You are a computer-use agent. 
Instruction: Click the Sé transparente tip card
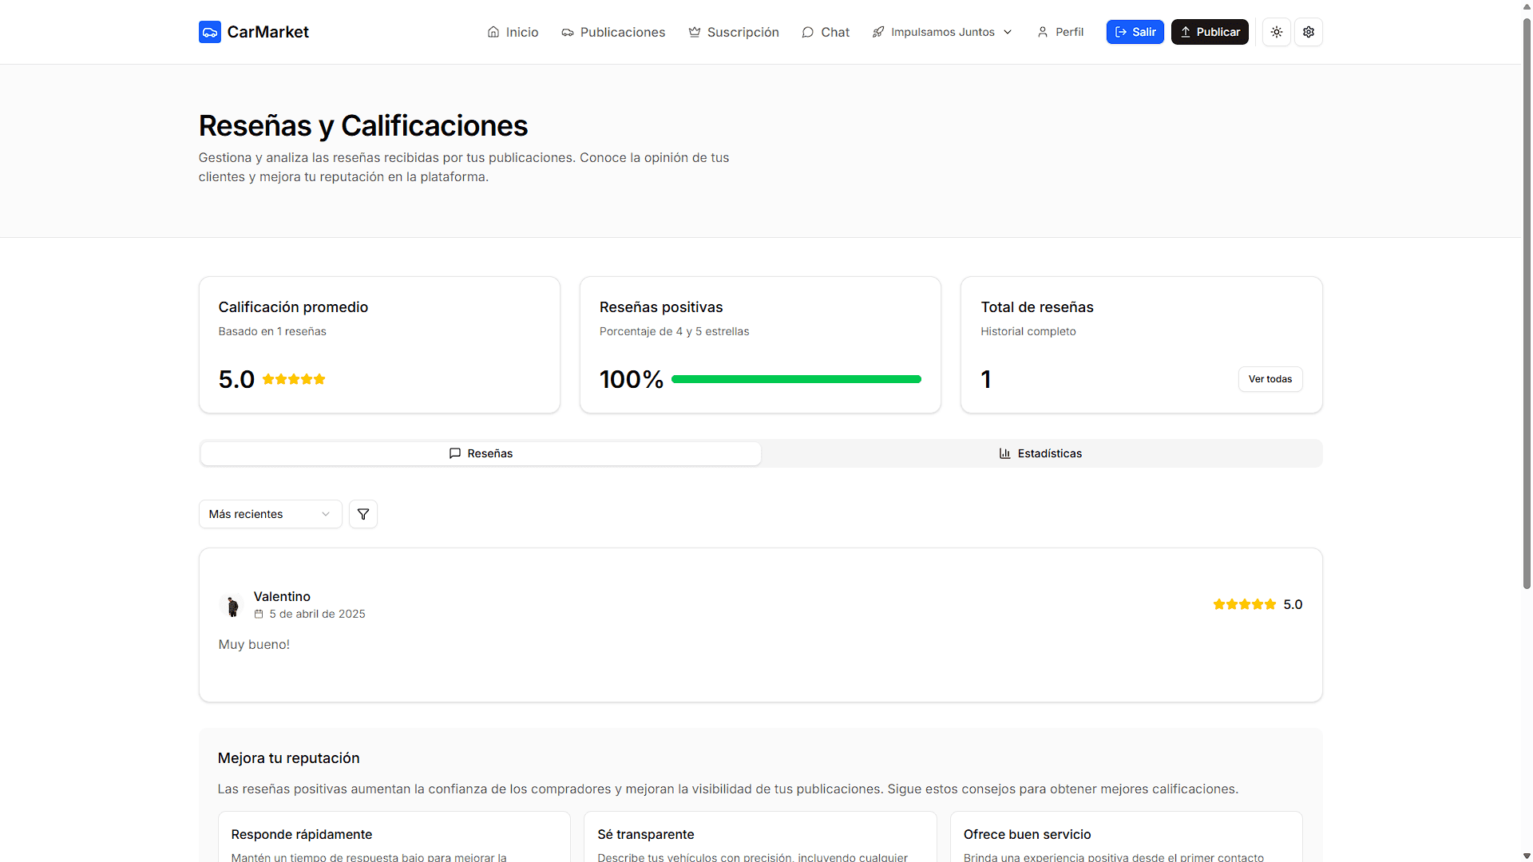coord(760,836)
